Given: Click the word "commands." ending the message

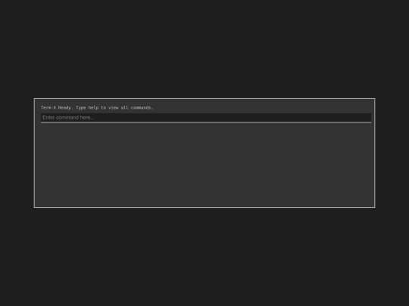Looking at the screenshot, I should 142,107.
